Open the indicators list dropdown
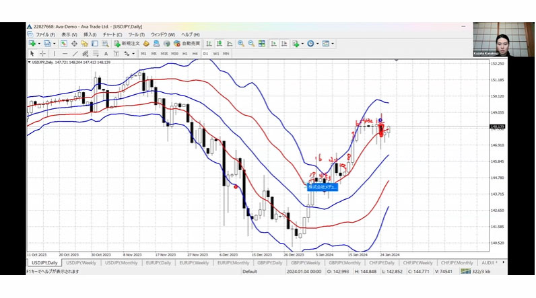The height and width of the screenshot is (298, 536). (x=302, y=44)
